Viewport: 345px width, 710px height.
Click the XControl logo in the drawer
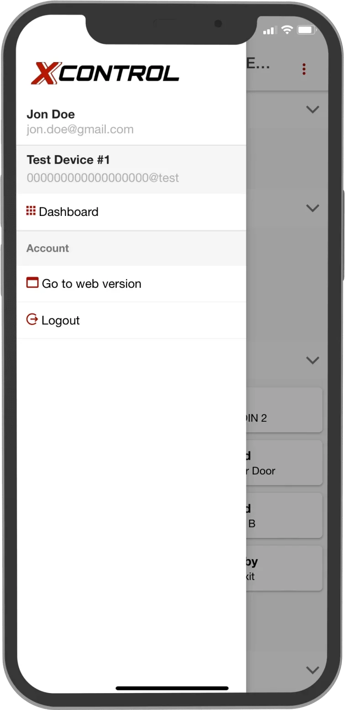(105, 74)
